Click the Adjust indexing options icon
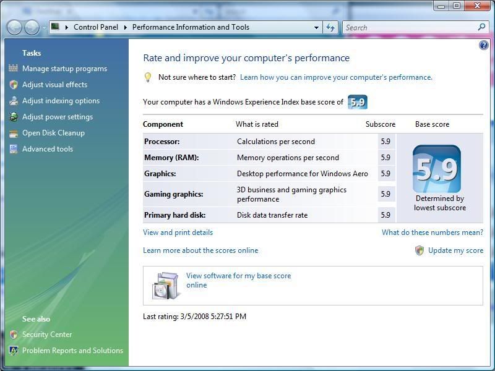The width and height of the screenshot is (495, 371). pos(13,101)
